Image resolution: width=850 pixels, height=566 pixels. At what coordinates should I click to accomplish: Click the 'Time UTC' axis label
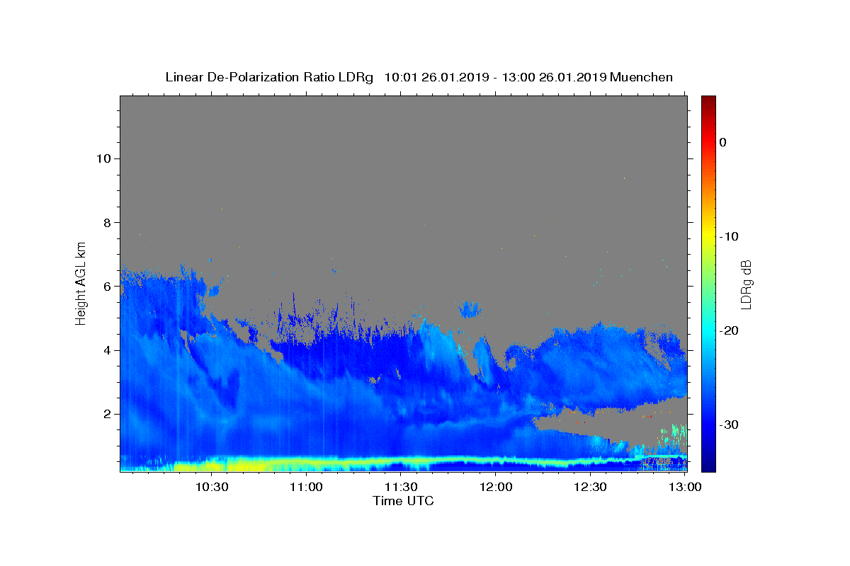(x=403, y=501)
